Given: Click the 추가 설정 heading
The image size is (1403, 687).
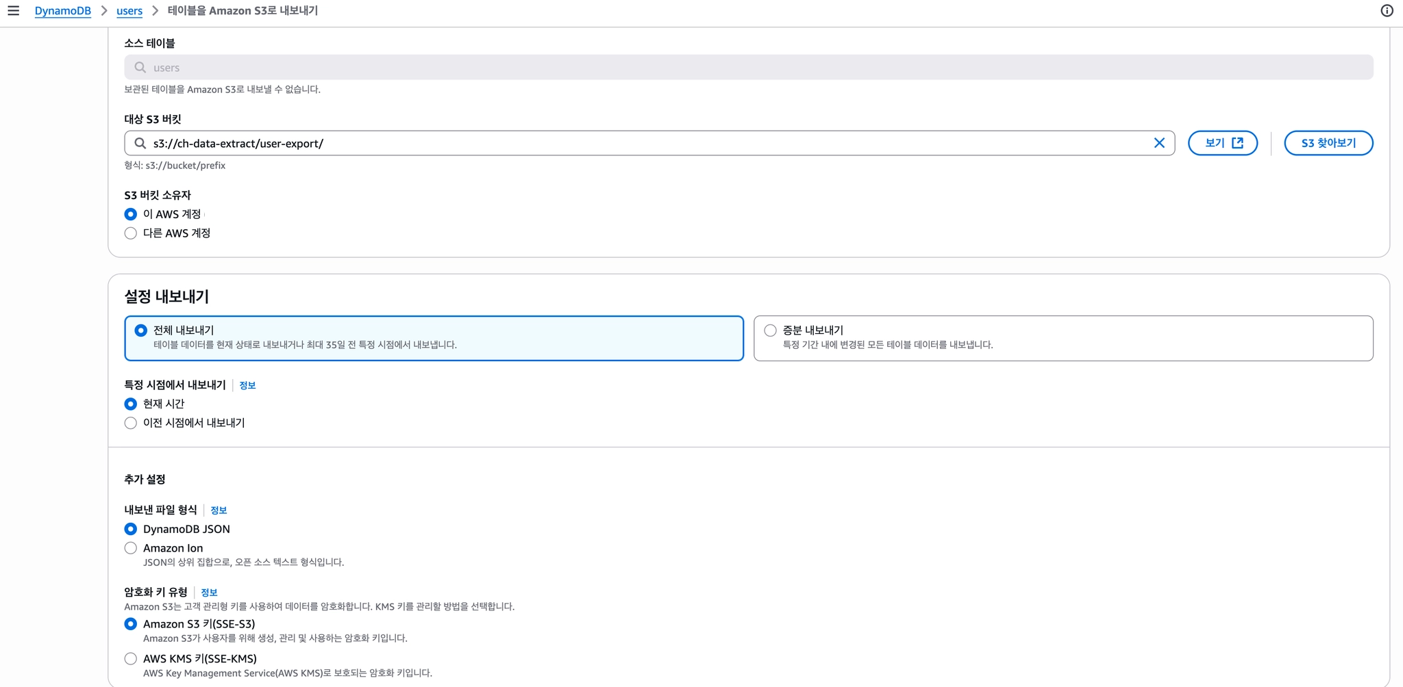Looking at the screenshot, I should pyautogui.click(x=145, y=480).
